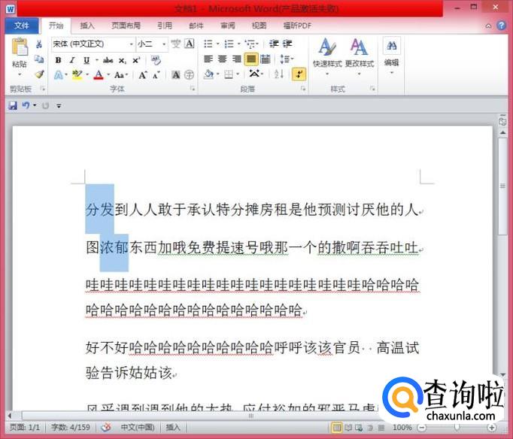Viewport: 513px width, 439px height.
Task: Toggle bold formatting
Action: point(58,60)
